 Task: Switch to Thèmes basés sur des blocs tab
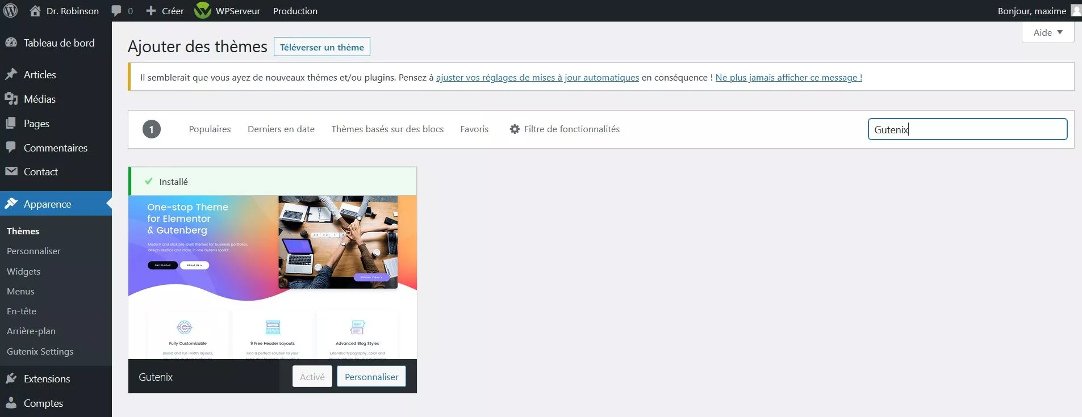pos(387,129)
